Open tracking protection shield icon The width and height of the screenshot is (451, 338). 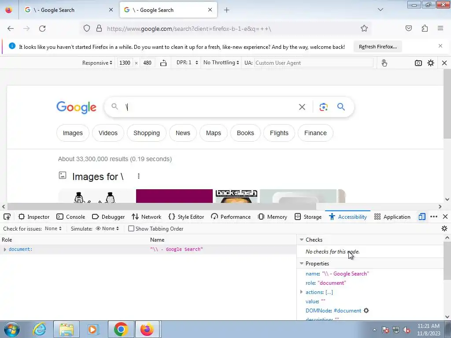point(87,29)
